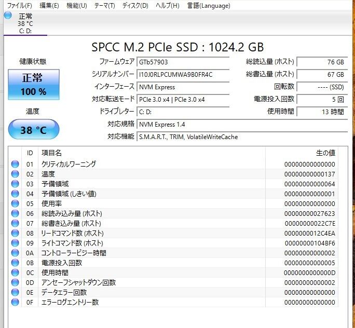
Task: Click the serial number field value
Action: tap(183, 74)
